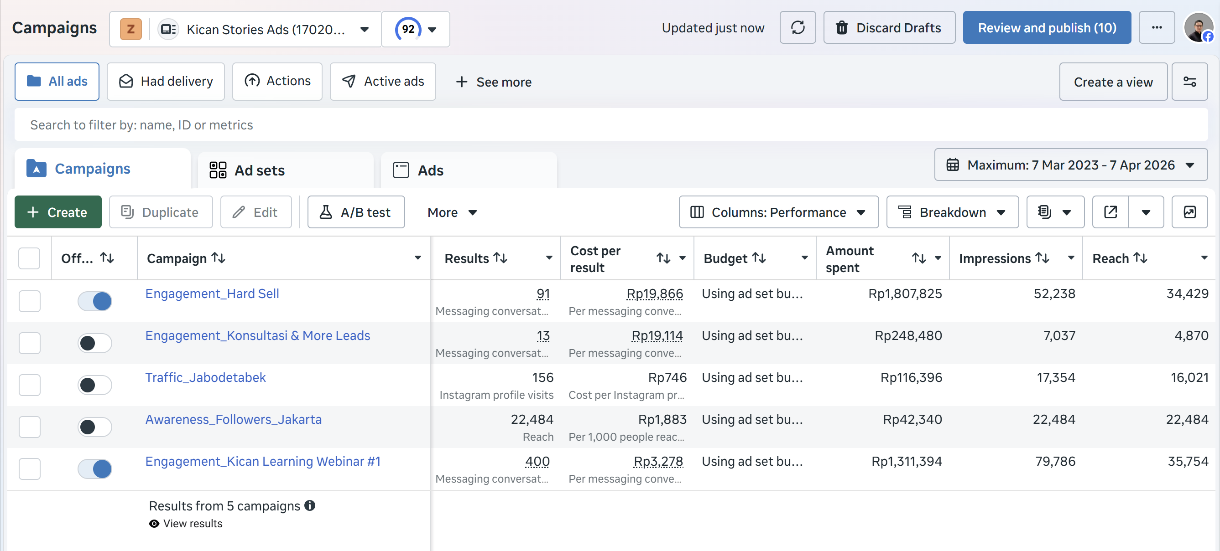The image size is (1220, 551).
Task: Click the filter settings sliders icon
Action: [1190, 82]
